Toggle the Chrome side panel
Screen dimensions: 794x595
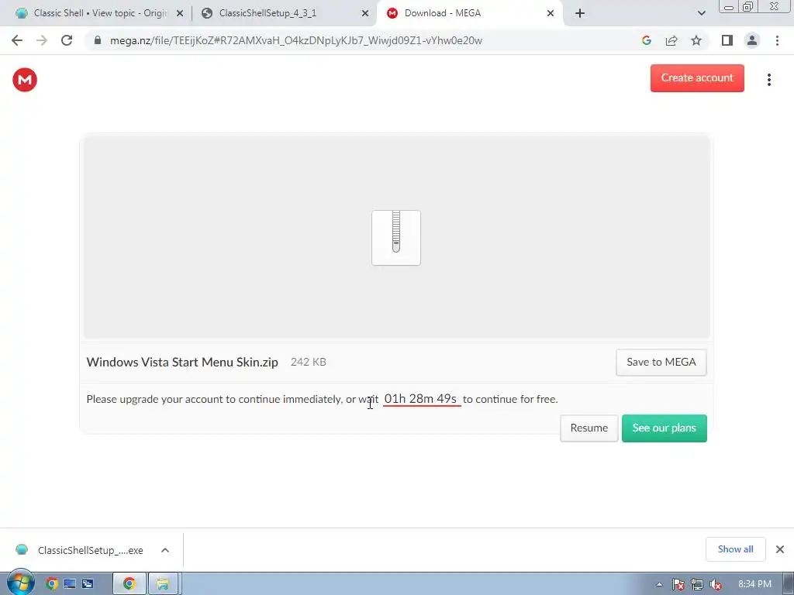pyautogui.click(x=727, y=40)
